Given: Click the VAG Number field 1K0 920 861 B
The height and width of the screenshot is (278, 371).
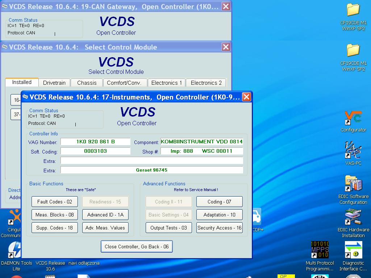Looking at the screenshot, I should point(95,142).
